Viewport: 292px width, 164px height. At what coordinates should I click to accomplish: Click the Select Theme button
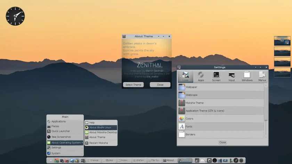click(133, 85)
